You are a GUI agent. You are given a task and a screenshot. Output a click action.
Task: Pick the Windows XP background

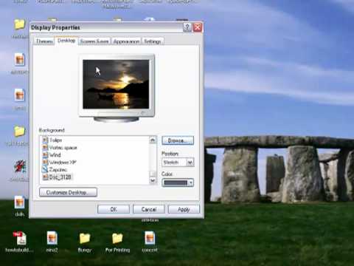click(63, 163)
